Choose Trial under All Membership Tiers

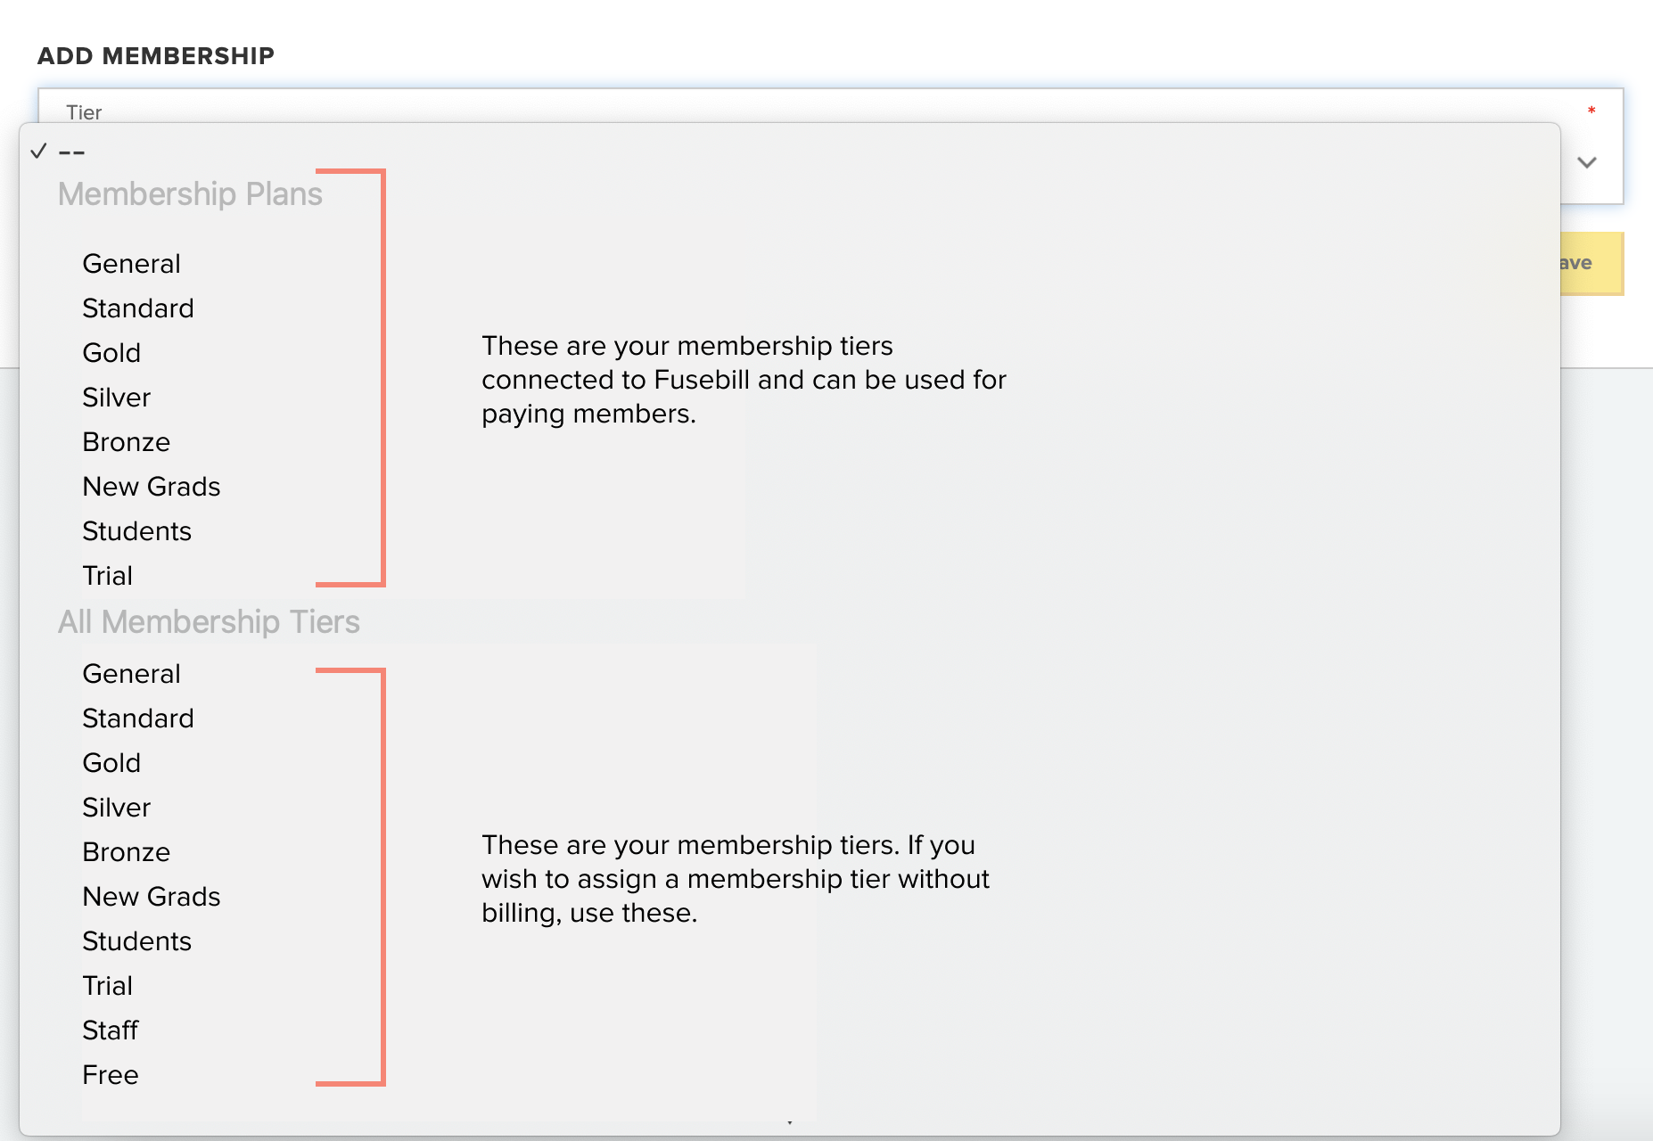(107, 986)
